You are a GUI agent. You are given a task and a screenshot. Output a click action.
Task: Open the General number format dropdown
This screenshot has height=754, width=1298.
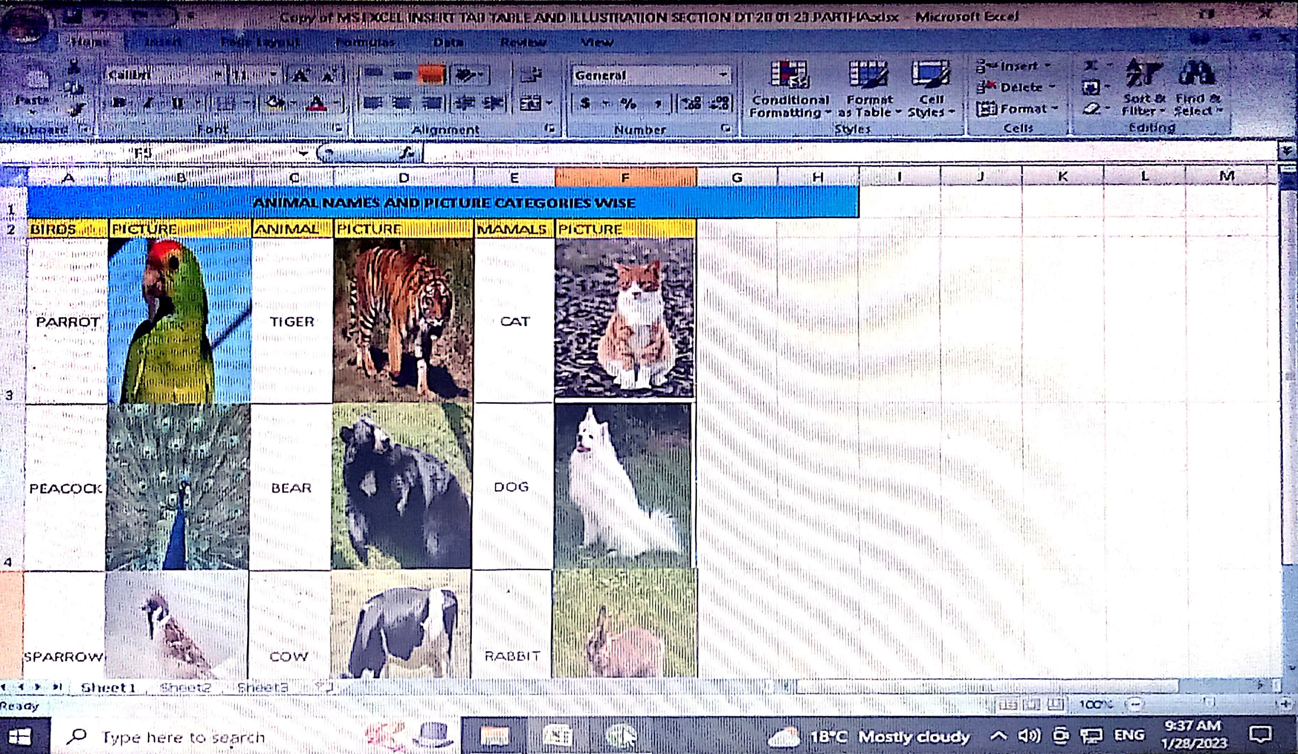[723, 75]
